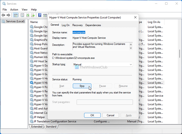Switch to the Extended view tab

pos(37,126)
